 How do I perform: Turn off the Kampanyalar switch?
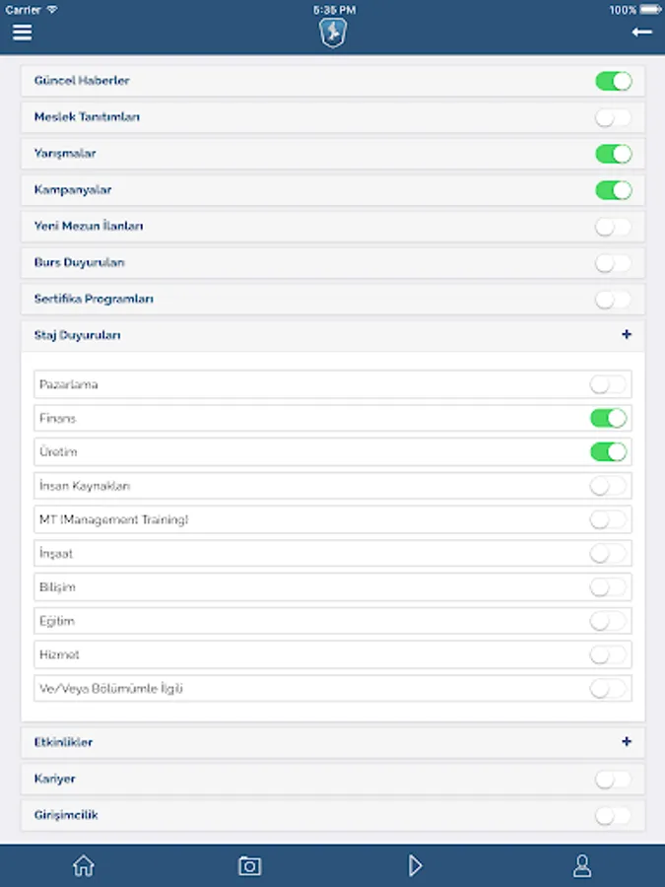614,190
